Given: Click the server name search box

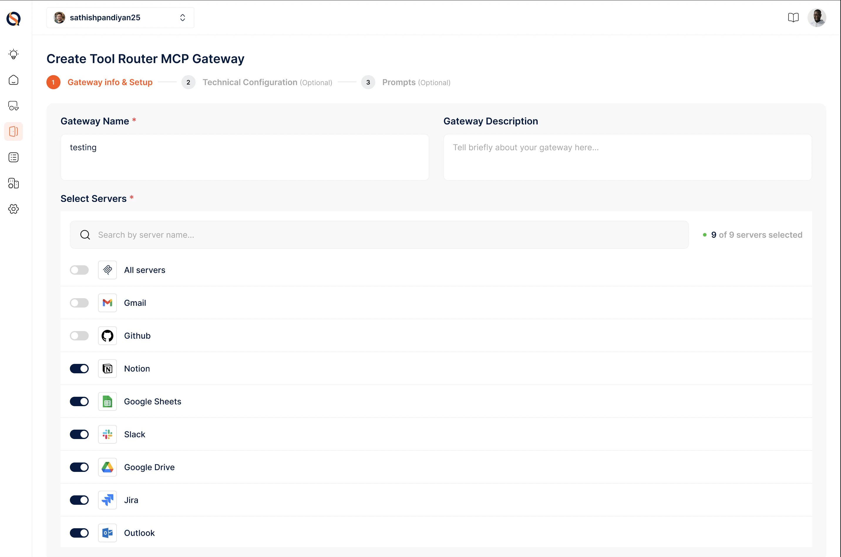Looking at the screenshot, I should click(379, 235).
